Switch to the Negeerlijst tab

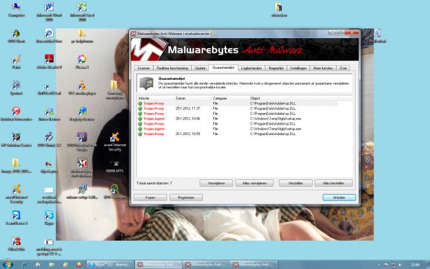276,68
